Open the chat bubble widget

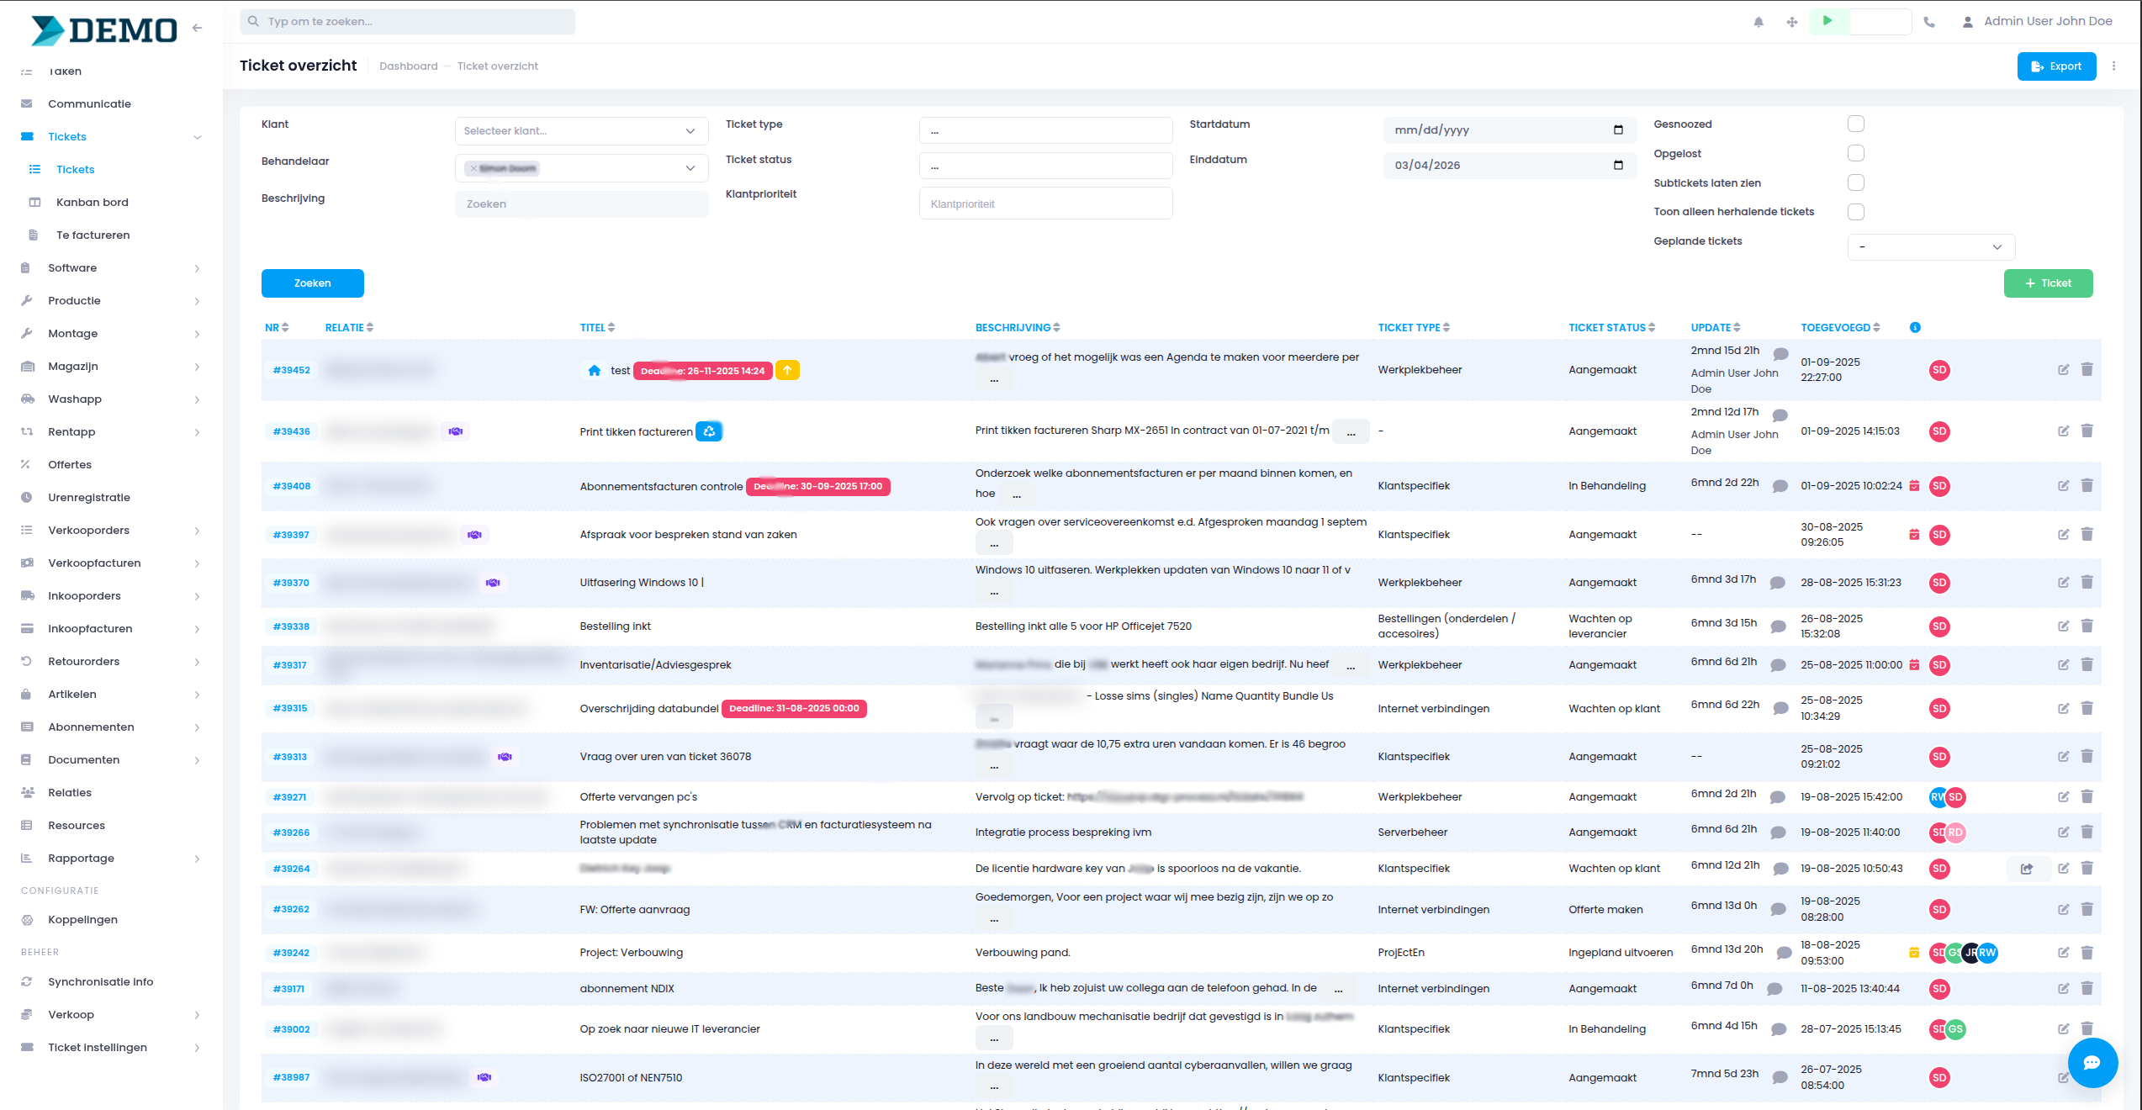pos(2092,1062)
